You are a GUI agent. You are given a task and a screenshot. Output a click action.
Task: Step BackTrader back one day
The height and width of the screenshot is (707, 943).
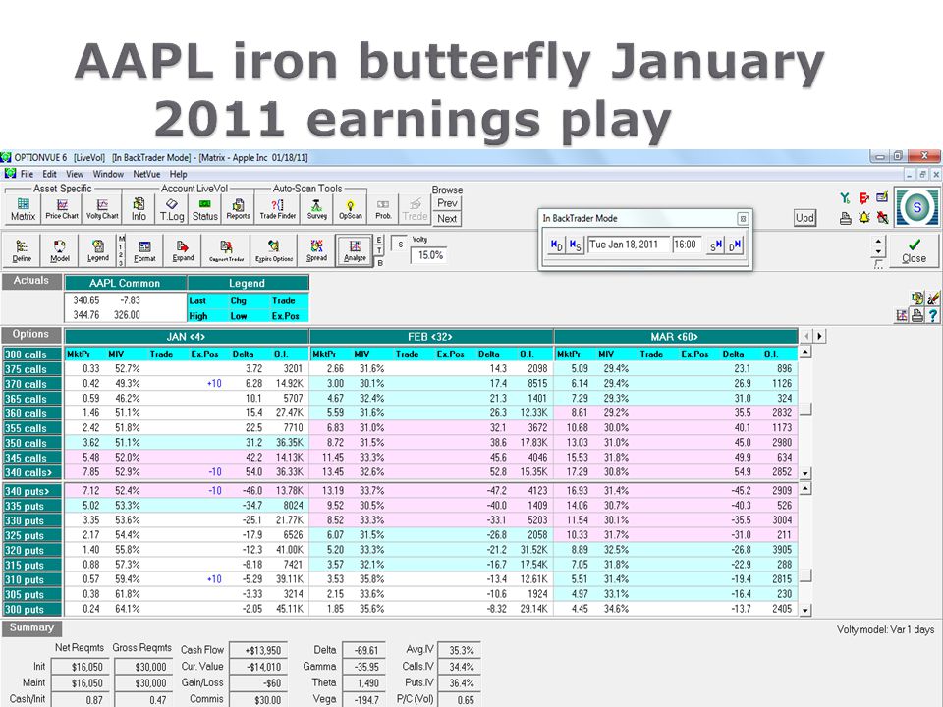click(x=557, y=245)
